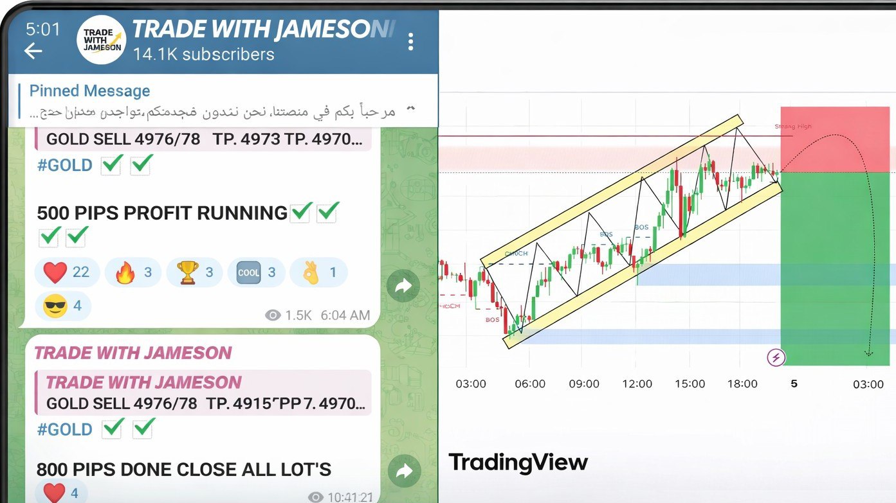Open the Pinned Message banner
896x503 pixels.
pos(223,101)
